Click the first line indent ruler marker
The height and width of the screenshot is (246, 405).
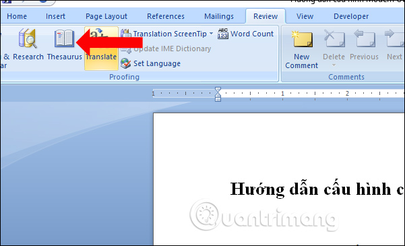(x=218, y=90)
